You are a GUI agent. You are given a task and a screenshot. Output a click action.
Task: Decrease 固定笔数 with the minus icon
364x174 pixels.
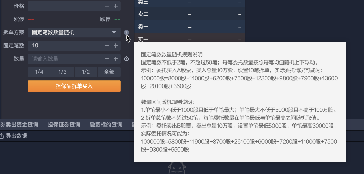[107, 46]
